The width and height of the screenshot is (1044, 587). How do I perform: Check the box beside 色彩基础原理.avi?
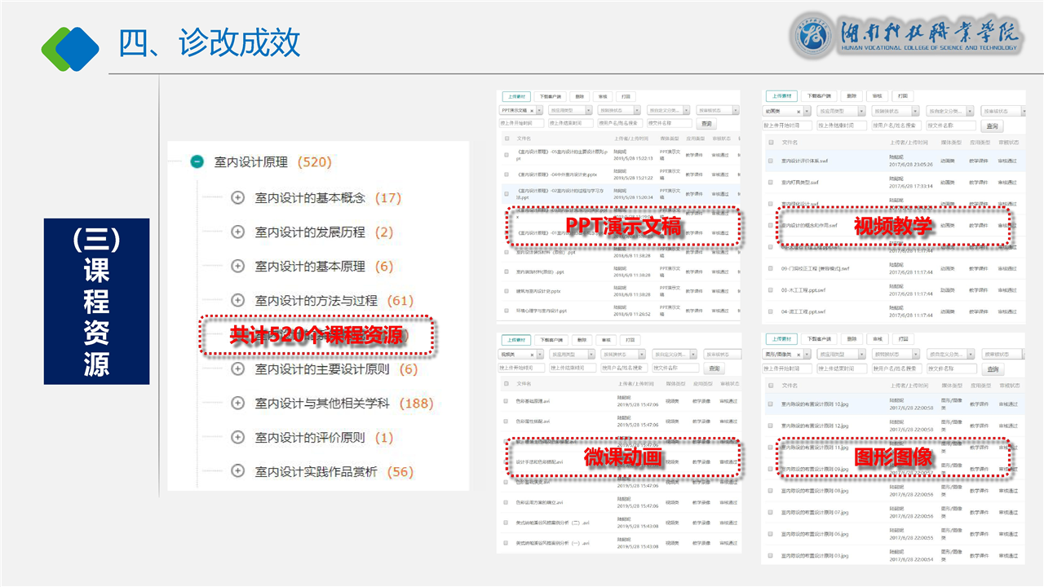507,400
